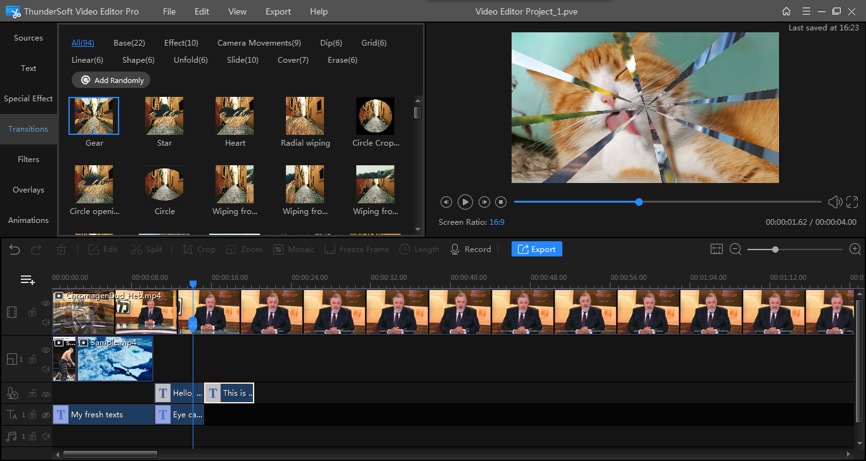Click the undo arrow in timeline toolbar
The height and width of the screenshot is (461, 866).
pyautogui.click(x=15, y=249)
